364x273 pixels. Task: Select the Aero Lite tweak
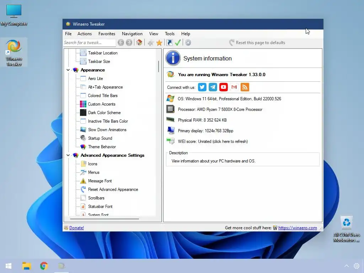(x=95, y=79)
